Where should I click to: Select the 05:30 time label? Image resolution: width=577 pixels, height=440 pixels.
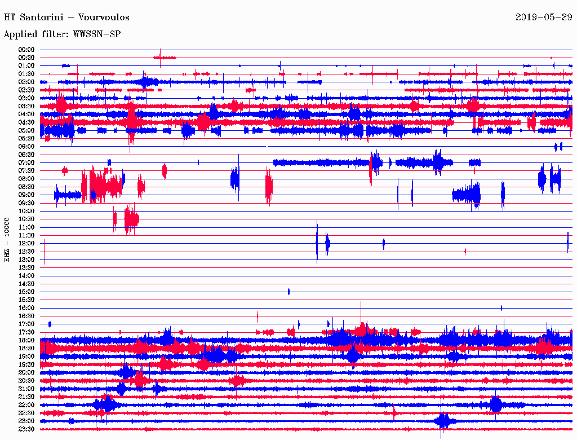point(26,139)
